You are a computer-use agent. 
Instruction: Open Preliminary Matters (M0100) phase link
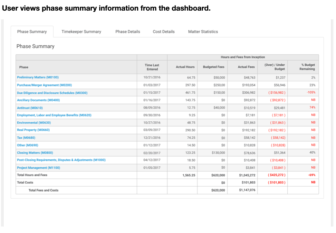[38, 78]
